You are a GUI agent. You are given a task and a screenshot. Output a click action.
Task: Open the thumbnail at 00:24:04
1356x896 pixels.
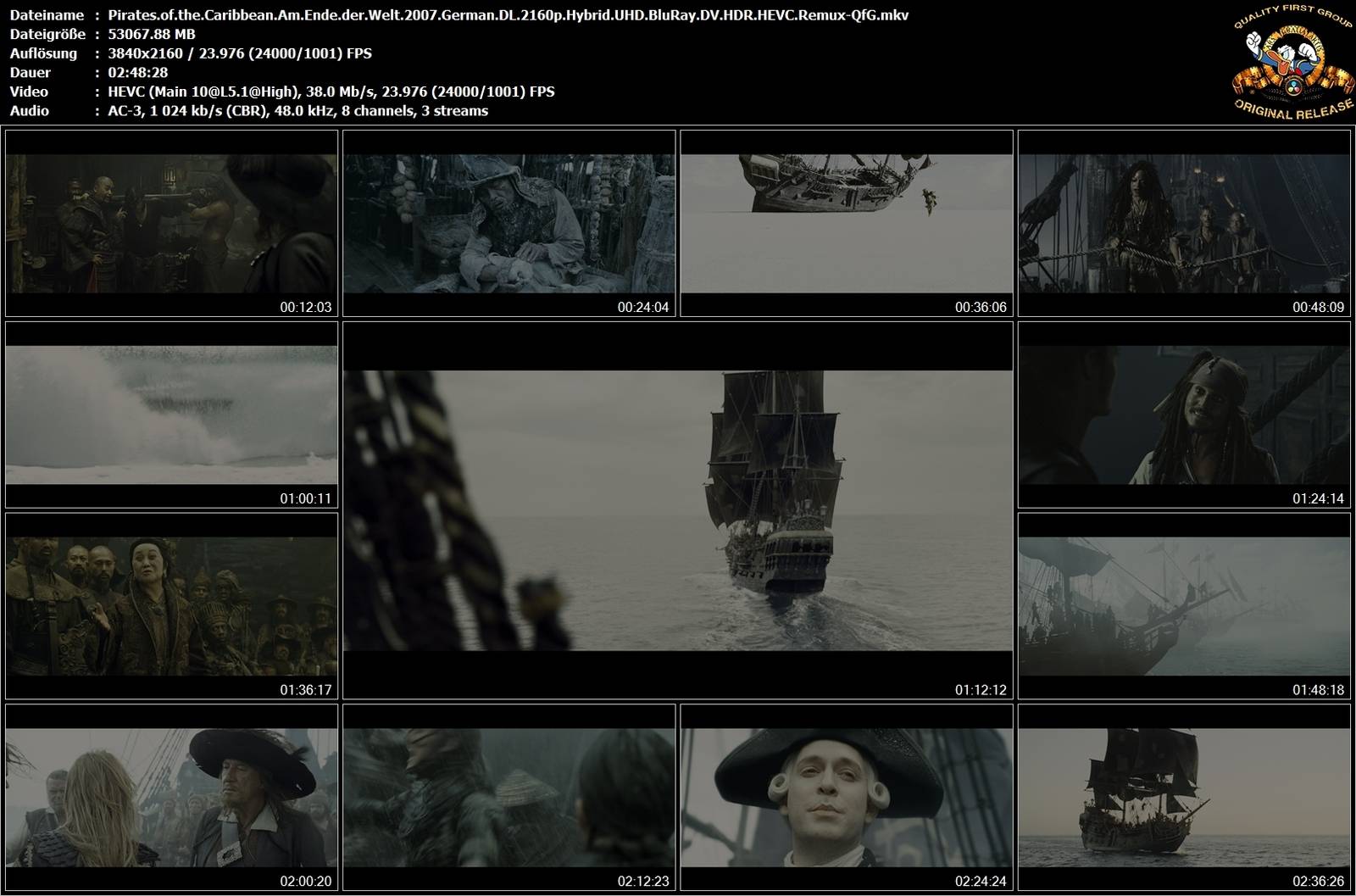pos(508,224)
